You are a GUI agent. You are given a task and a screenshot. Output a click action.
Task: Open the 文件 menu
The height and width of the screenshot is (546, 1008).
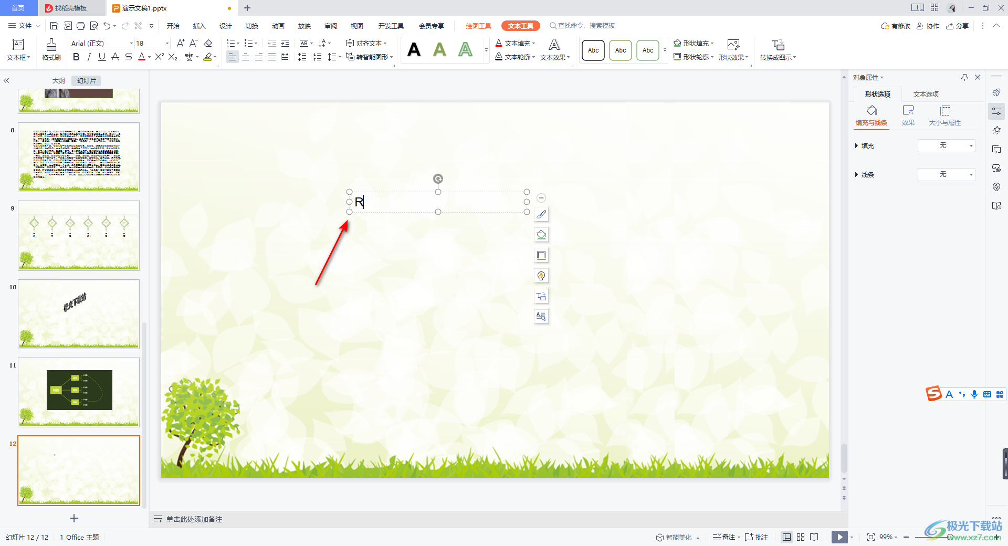tap(25, 26)
